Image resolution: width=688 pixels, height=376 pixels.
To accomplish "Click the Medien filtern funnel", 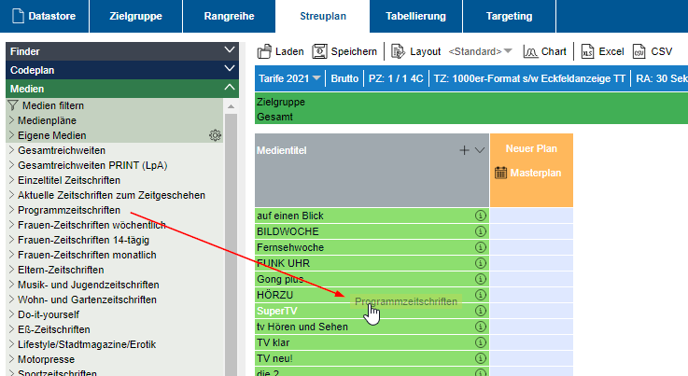I will tap(13, 105).
